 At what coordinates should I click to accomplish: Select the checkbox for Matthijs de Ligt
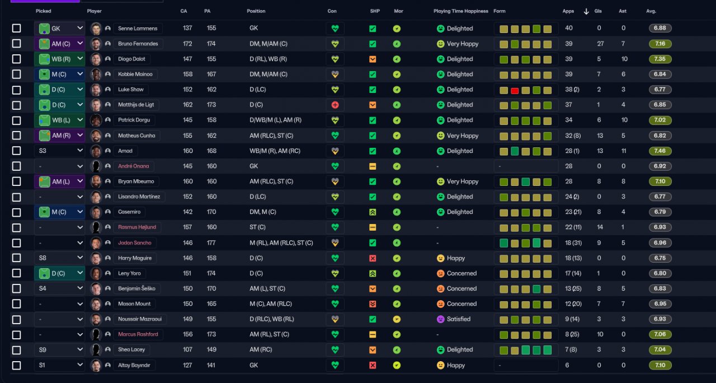(x=16, y=105)
